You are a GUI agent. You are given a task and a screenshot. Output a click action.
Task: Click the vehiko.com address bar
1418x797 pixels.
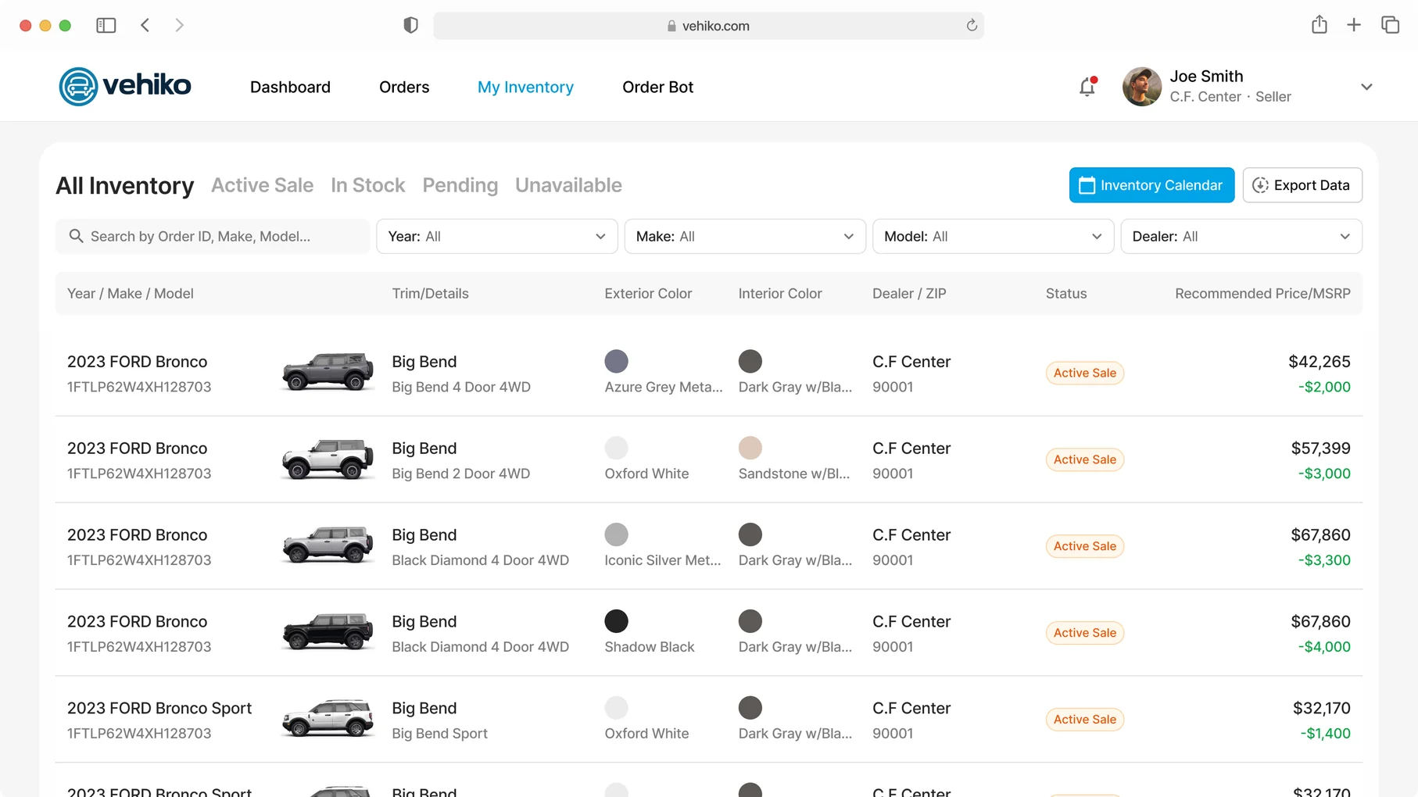708,26
